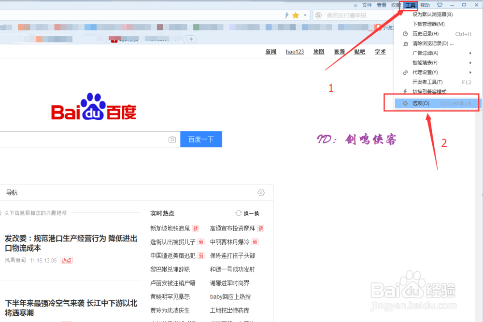Click the camera icon in the Baidu search box
The image size is (483, 322).
pos(172,139)
